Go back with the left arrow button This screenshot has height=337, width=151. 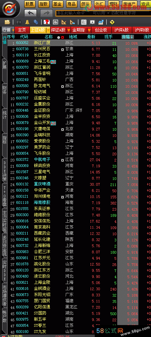tap(31, 13)
